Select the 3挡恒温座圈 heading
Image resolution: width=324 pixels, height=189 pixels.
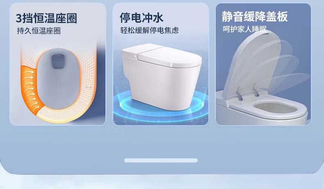coord(46,18)
